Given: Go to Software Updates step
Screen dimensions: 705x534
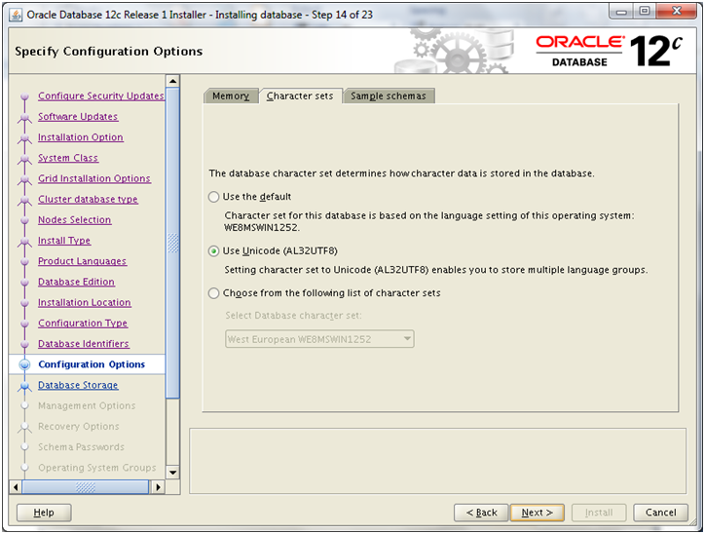Looking at the screenshot, I should [78, 117].
